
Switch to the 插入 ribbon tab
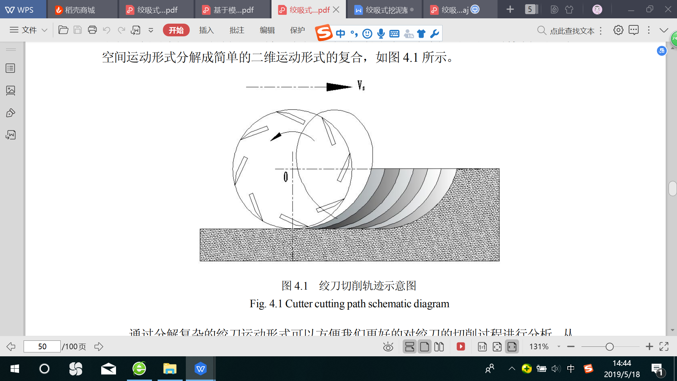point(206,30)
